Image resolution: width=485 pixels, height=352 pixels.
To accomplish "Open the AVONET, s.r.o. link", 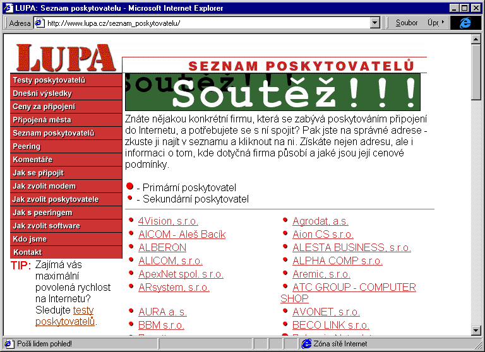I will click(326, 312).
